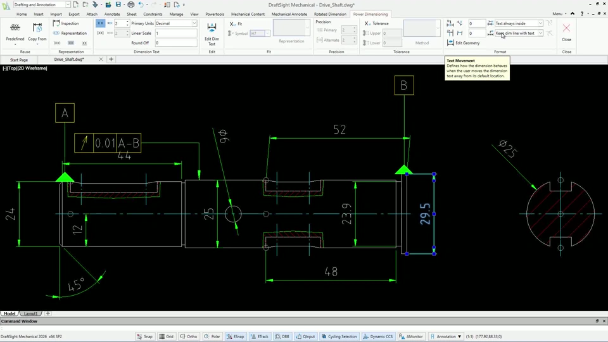Click the Tolerance icon in Tolerance panel
The width and height of the screenshot is (608, 342).
coord(367,23)
